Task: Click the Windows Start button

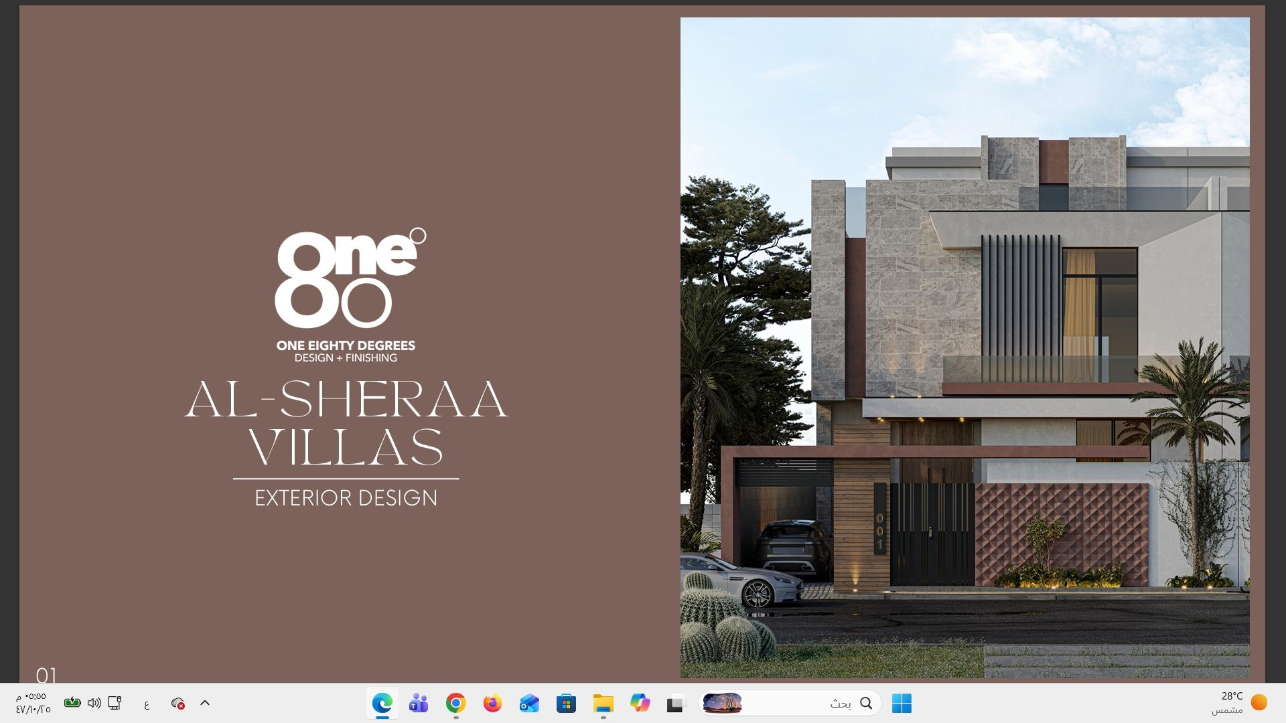Action: (902, 704)
